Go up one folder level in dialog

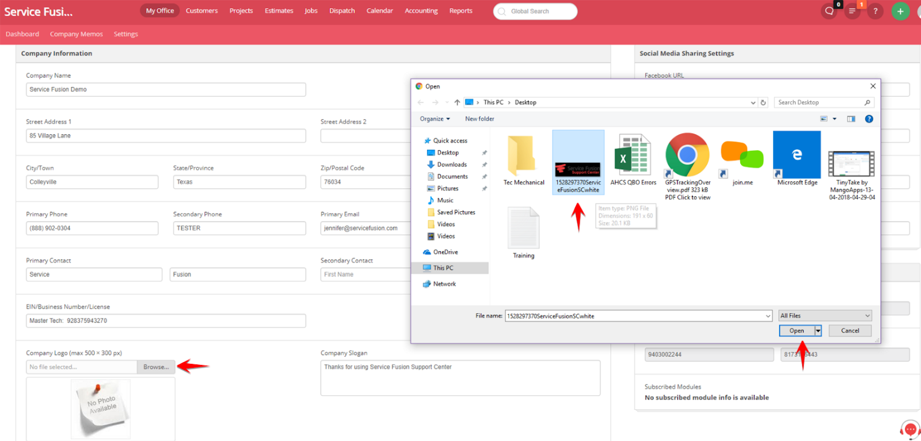click(457, 102)
